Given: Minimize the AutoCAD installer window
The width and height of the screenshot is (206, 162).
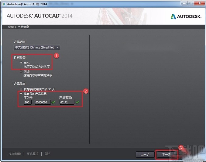Looking at the screenshot, I should click(x=184, y=3).
